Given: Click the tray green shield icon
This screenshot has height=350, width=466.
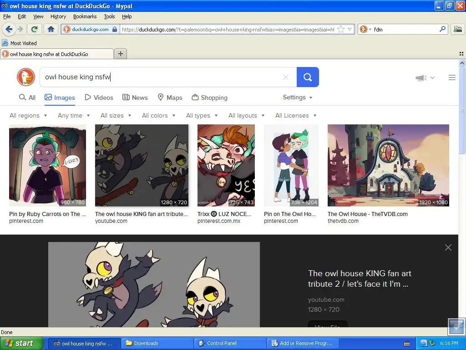Looking at the screenshot, I should (x=432, y=343).
